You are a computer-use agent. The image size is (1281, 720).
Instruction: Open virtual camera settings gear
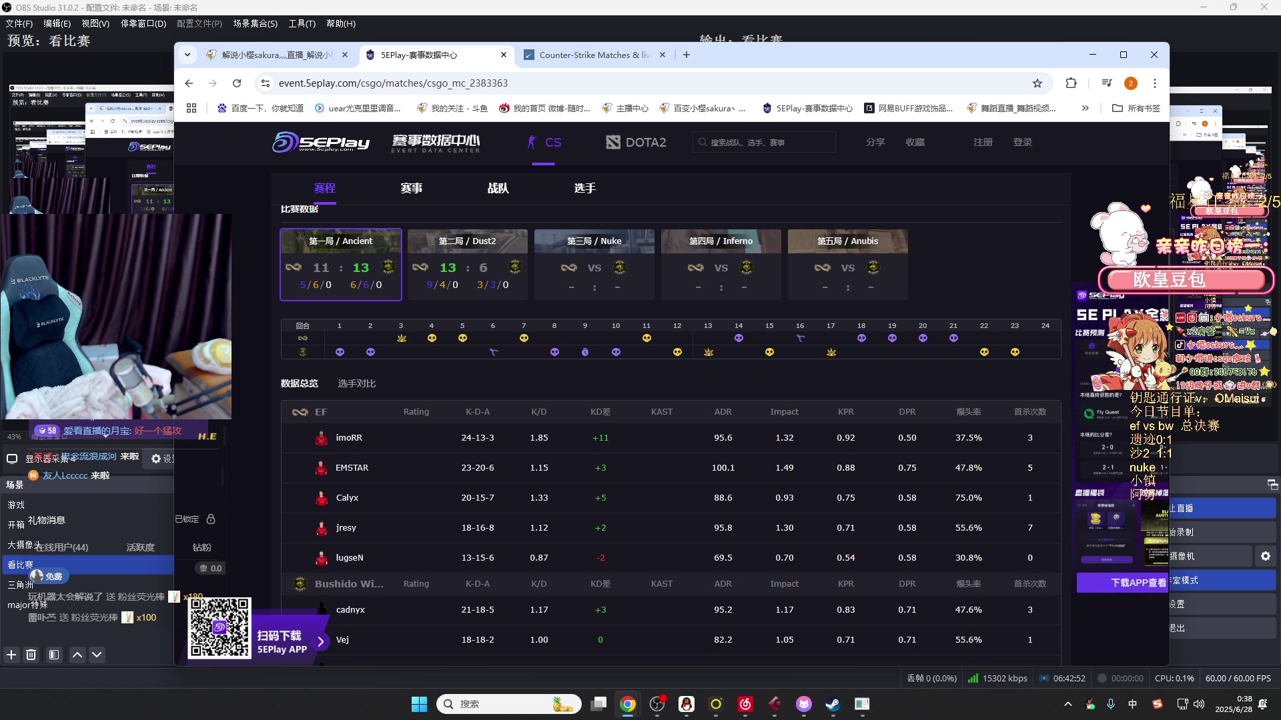click(x=1266, y=556)
